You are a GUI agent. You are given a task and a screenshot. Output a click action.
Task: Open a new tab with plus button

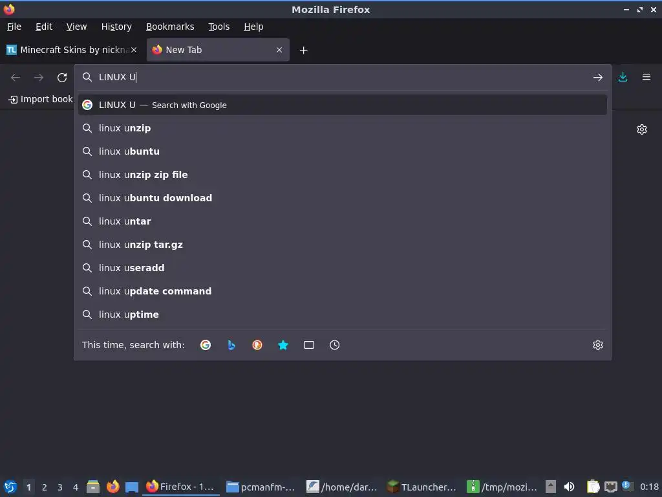(x=303, y=50)
